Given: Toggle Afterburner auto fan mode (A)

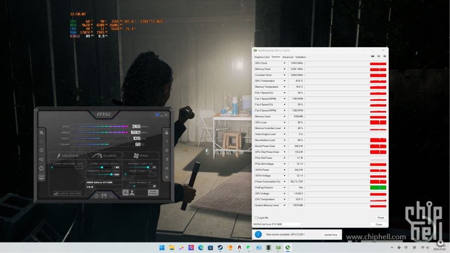Looking at the screenshot, I should coord(126,192).
